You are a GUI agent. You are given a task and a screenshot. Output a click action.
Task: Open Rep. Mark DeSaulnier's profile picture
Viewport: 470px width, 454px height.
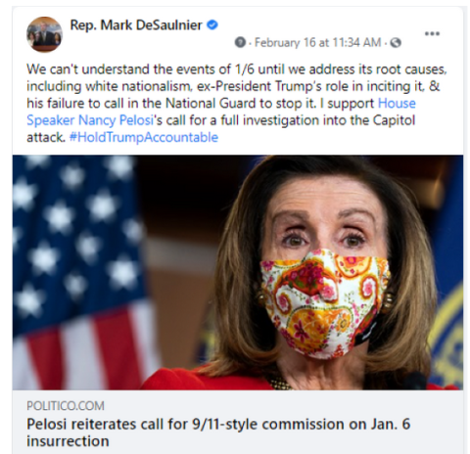(x=44, y=34)
